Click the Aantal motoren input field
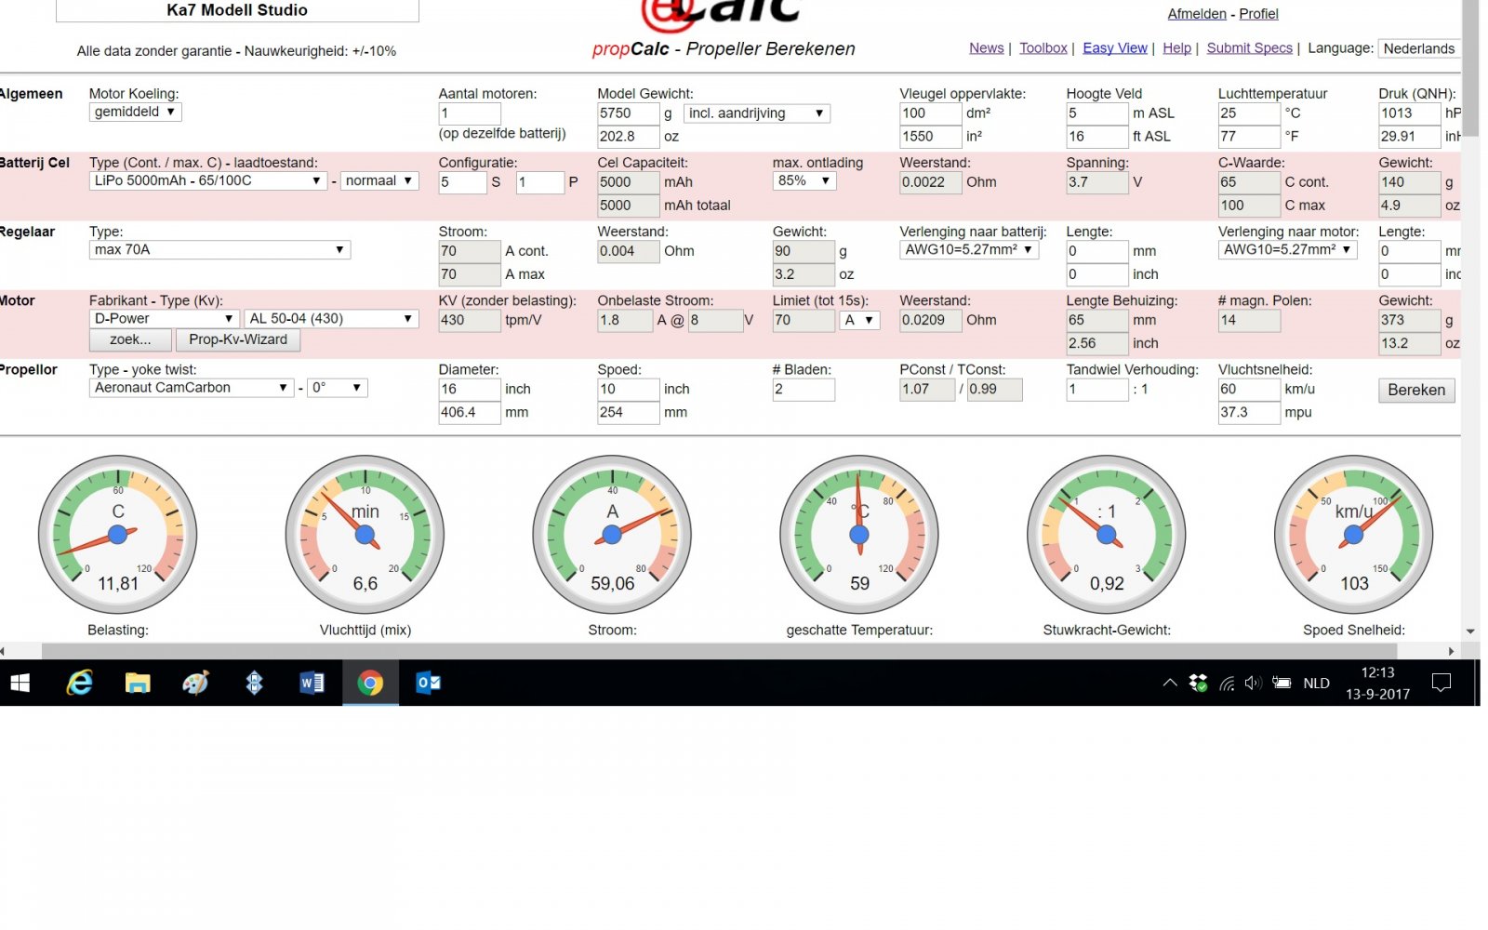The width and height of the screenshot is (1488, 930). 470,113
